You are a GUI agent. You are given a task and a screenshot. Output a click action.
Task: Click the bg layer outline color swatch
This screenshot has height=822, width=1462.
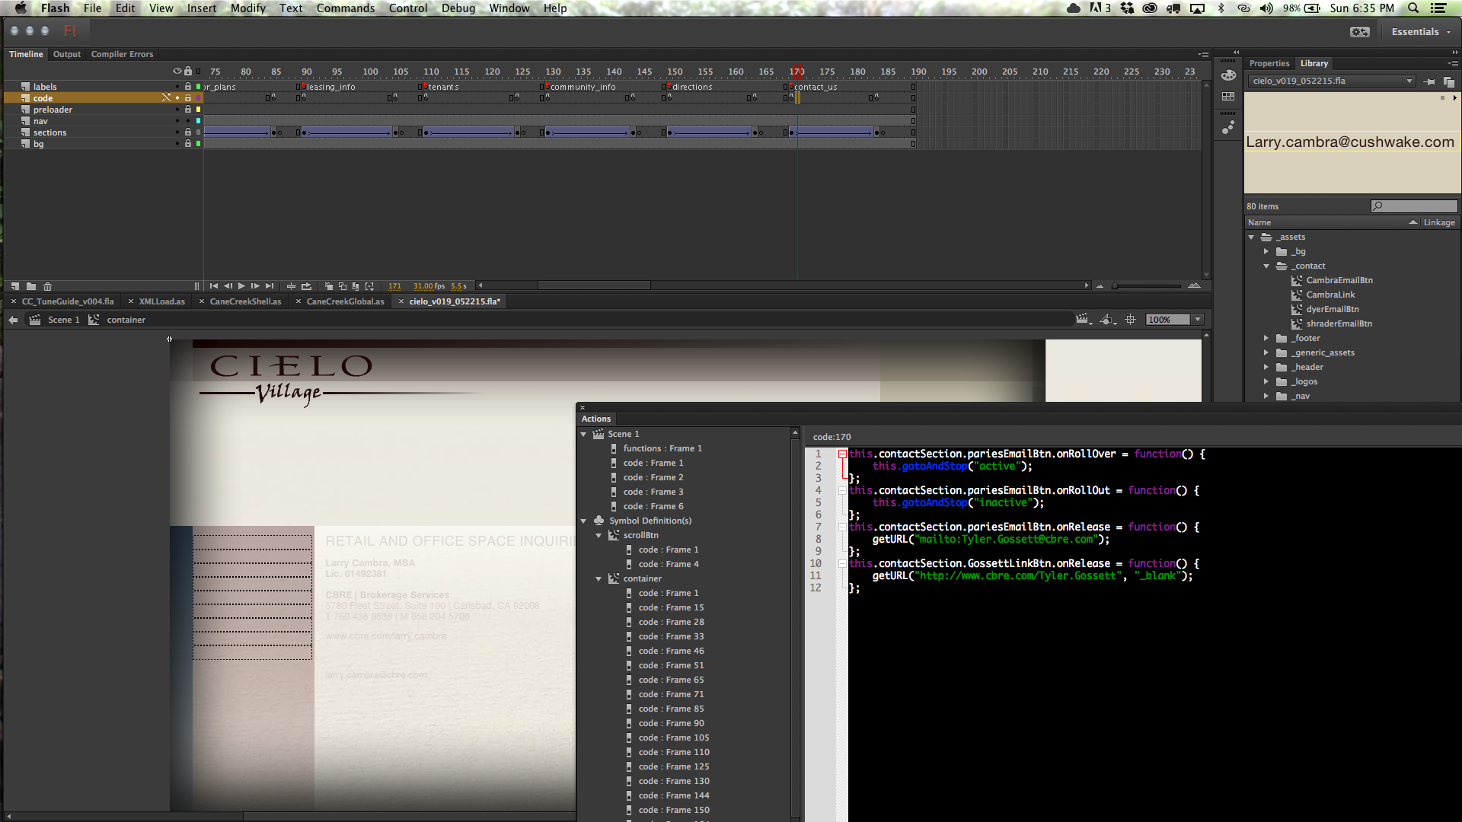[x=199, y=144]
